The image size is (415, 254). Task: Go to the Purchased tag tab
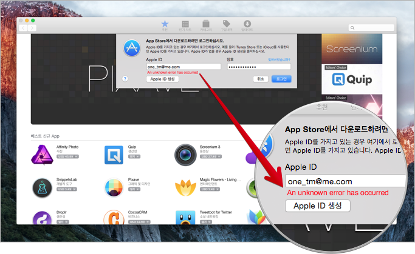coord(227,25)
